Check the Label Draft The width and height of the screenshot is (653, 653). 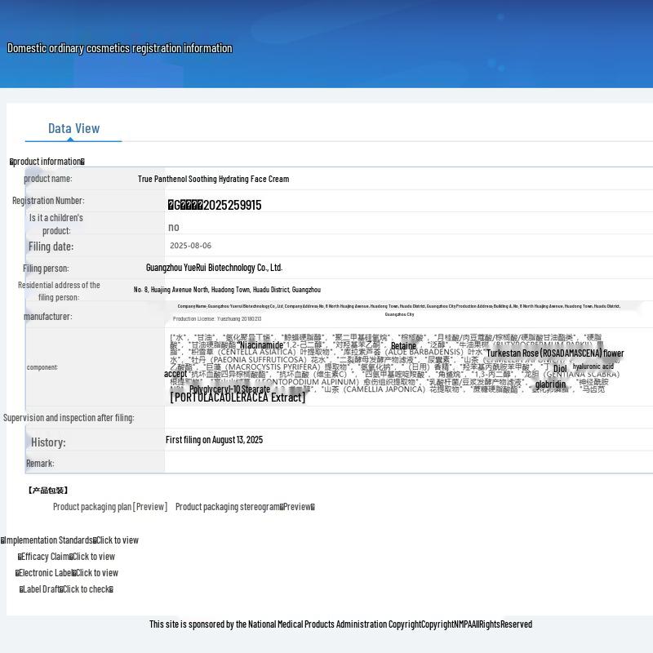(x=66, y=589)
